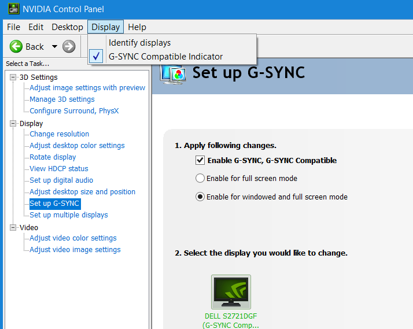Open the Help menu
413x329 pixels.
pyautogui.click(x=137, y=27)
